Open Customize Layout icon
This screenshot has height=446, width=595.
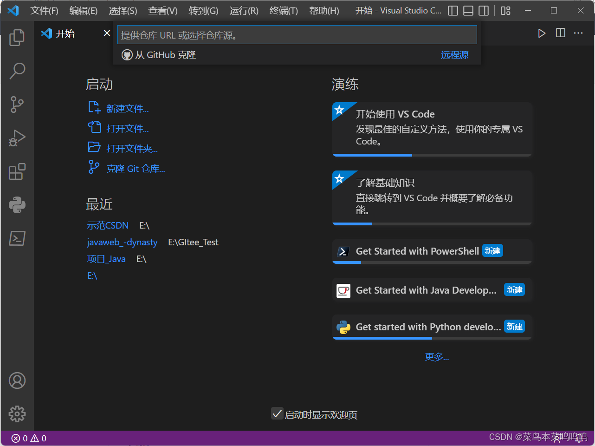[505, 11]
